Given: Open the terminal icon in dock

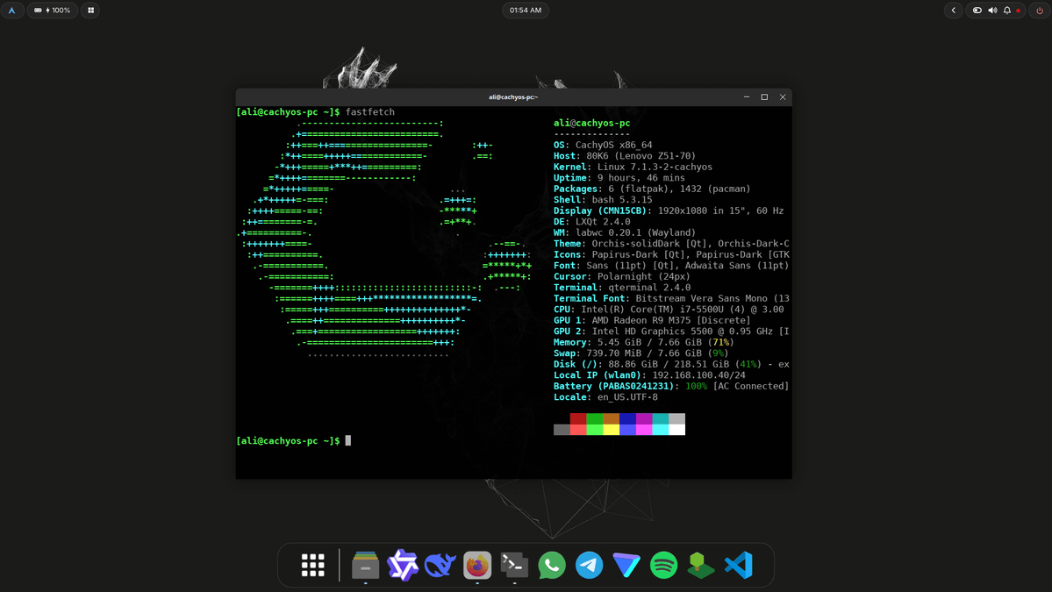Looking at the screenshot, I should pos(515,565).
